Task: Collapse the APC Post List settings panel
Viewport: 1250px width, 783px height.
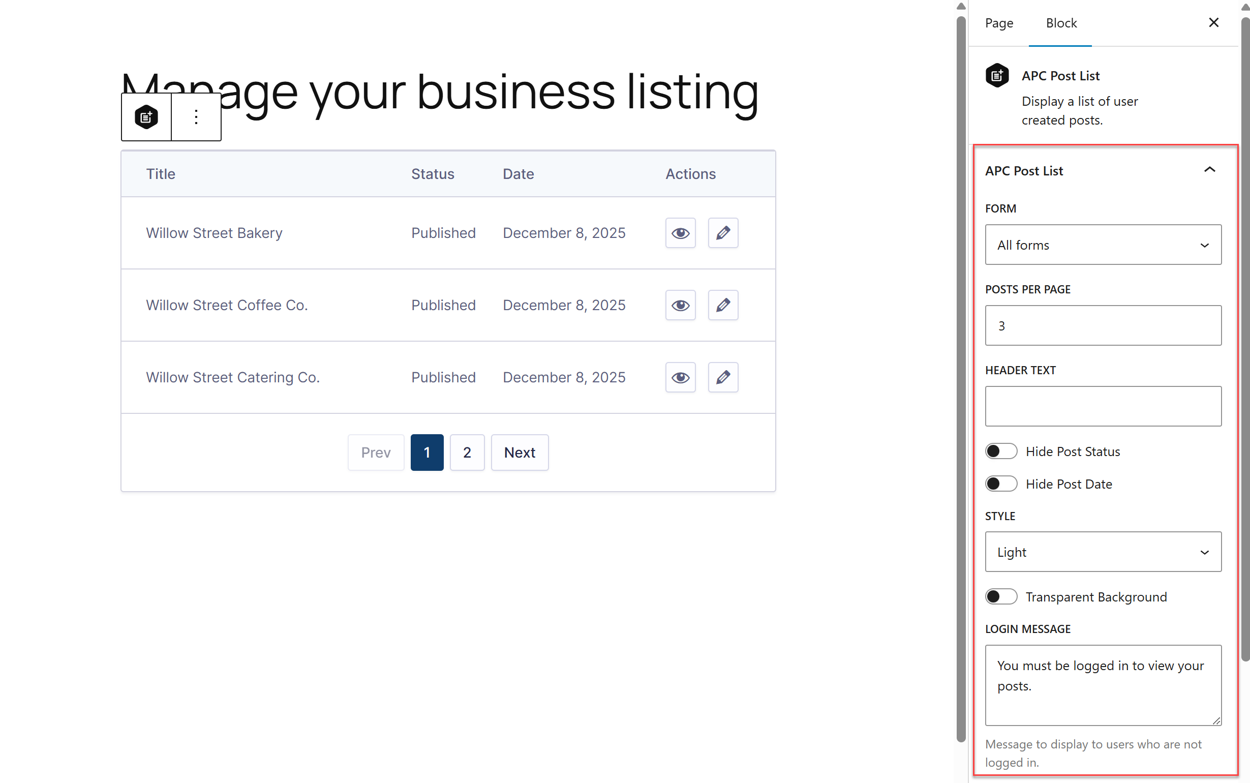Action: point(1209,170)
